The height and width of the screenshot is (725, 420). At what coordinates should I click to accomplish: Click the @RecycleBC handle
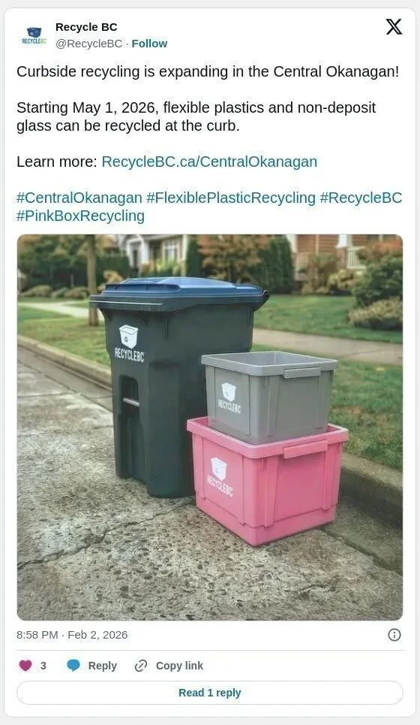[88, 44]
